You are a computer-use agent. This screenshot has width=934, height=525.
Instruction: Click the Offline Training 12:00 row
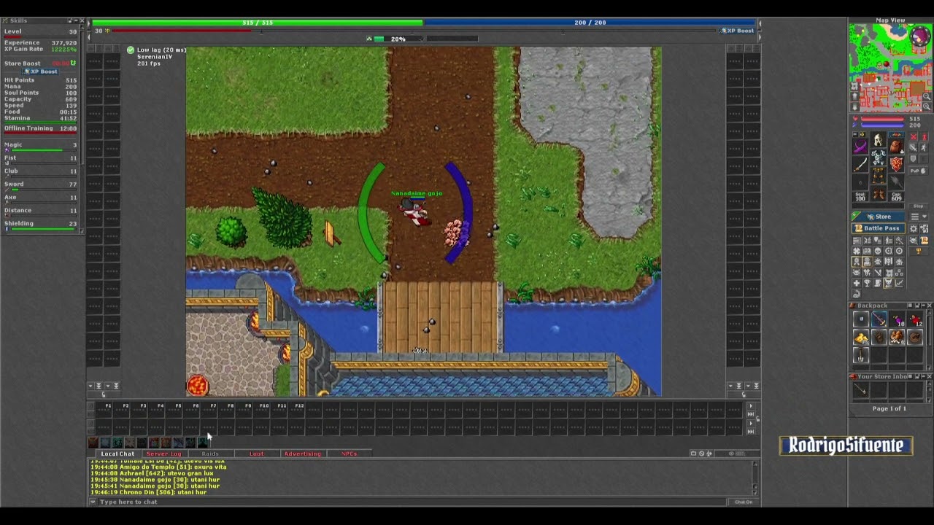coord(41,128)
